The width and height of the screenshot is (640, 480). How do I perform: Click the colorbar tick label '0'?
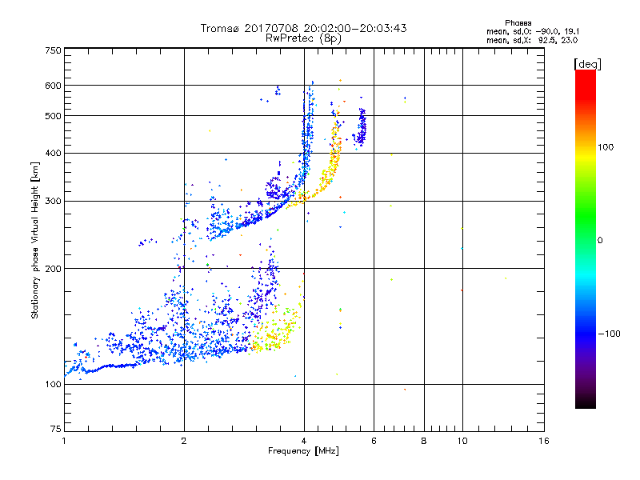600,241
